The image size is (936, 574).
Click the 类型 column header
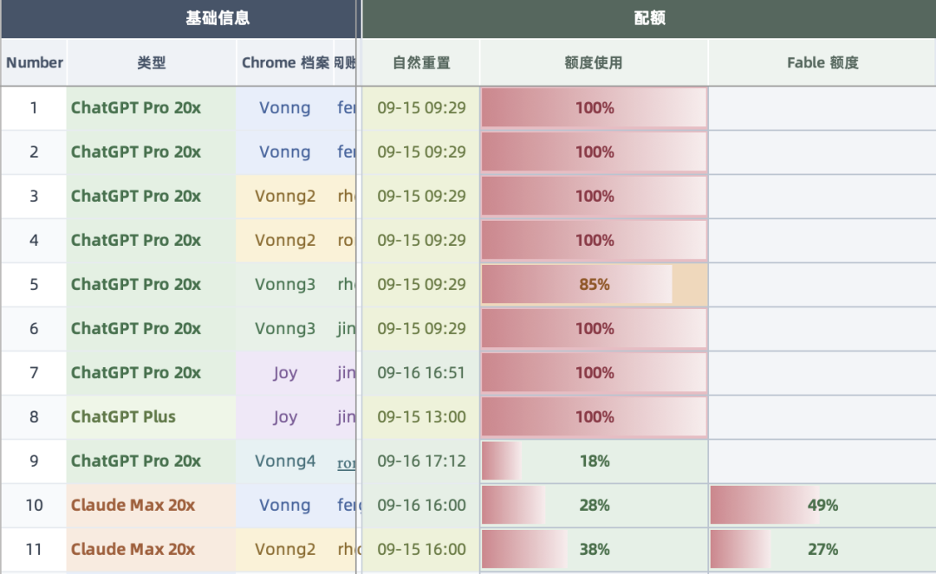152,62
